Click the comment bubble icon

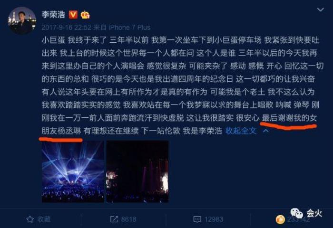coord(197,219)
